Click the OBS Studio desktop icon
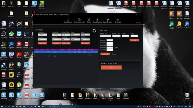Viewport: 193px width, 108px height. pyautogui.click(x=4, y=35)
